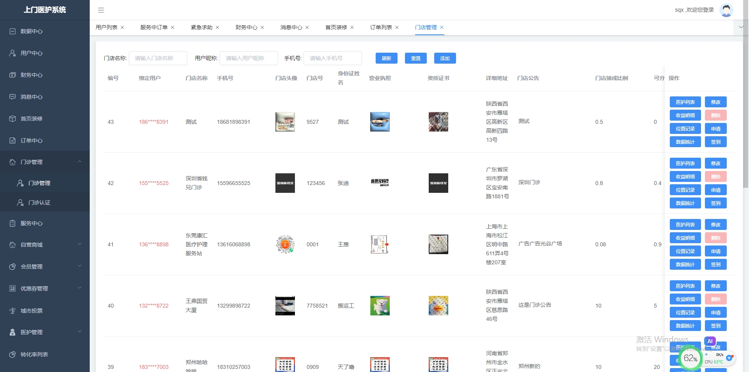The width and height of the screenshot is (749, 372).
Task: Switch to the 订单列表 tab
Action: tap(381, 27)
